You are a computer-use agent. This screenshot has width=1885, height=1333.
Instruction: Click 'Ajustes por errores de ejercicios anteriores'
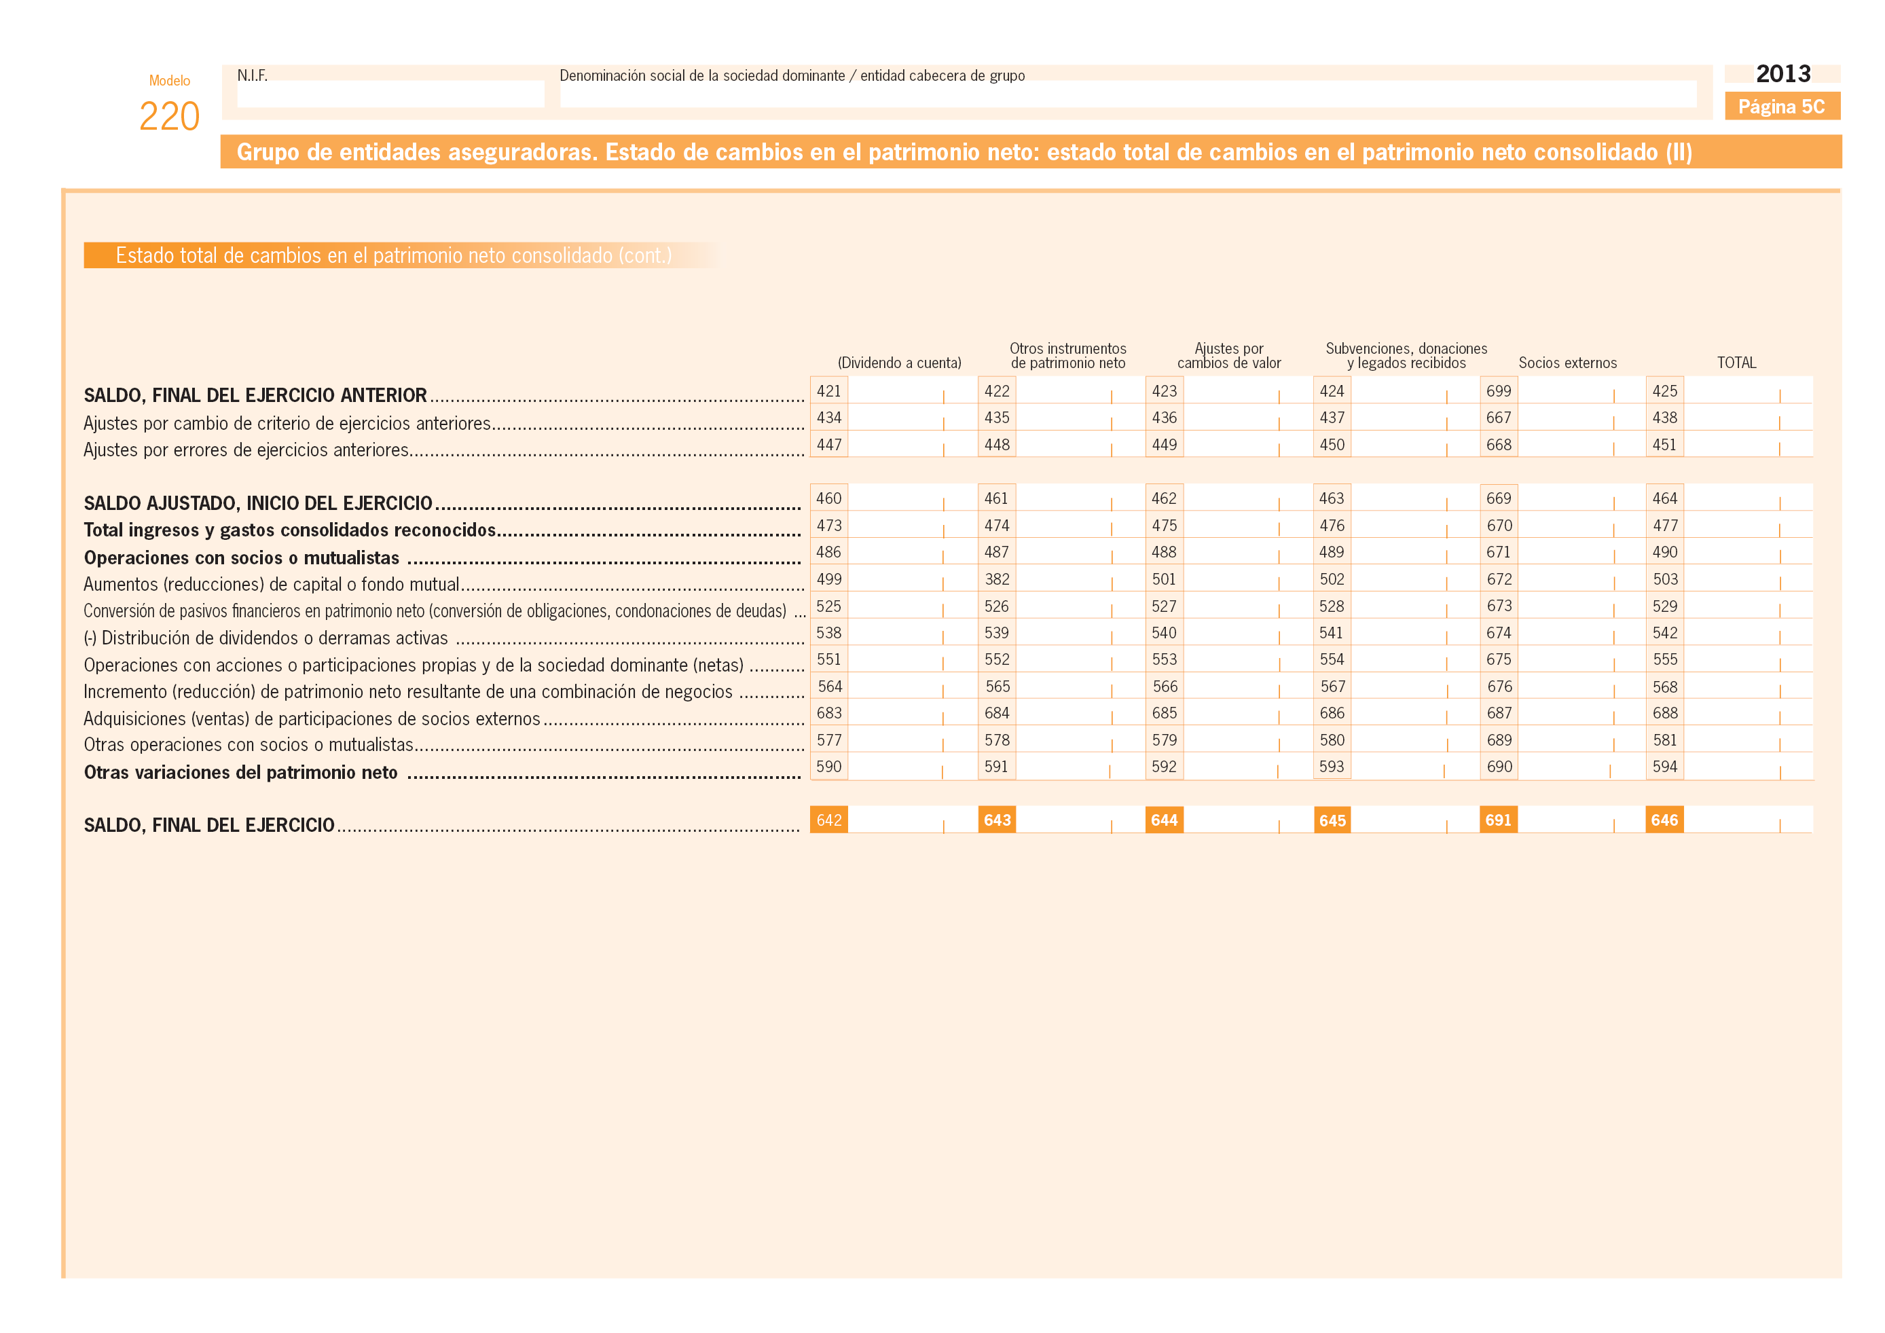tap(246, 450)
